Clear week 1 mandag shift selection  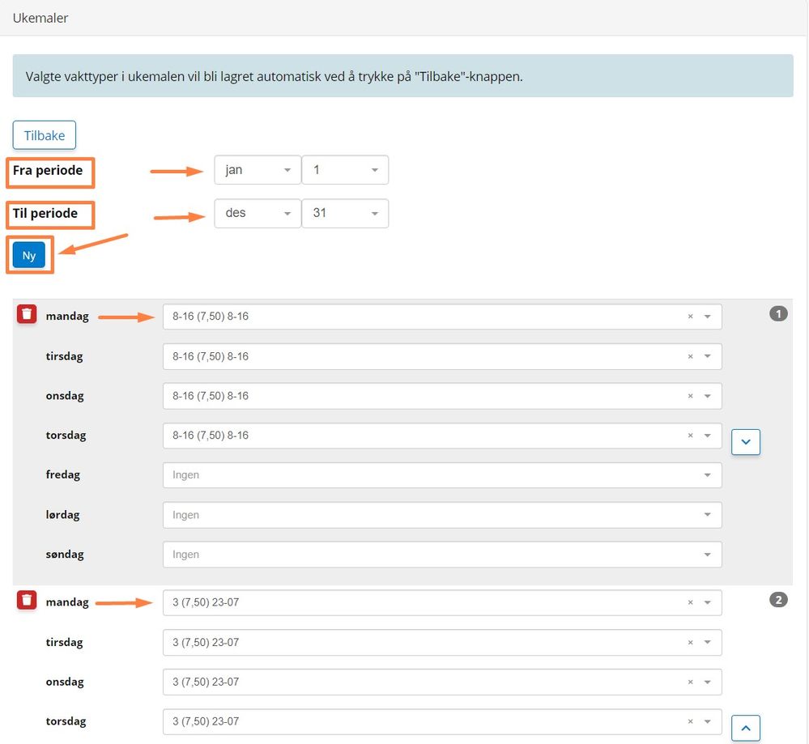point(690,317)
